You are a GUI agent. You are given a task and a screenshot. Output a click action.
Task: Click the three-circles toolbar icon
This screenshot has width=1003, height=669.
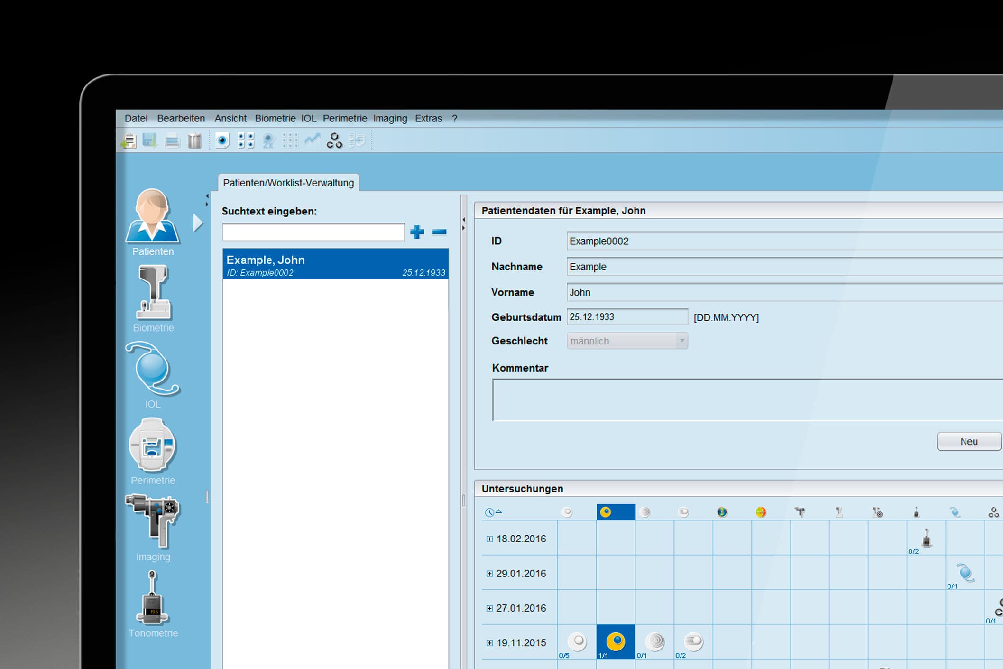tap(334, 141)
